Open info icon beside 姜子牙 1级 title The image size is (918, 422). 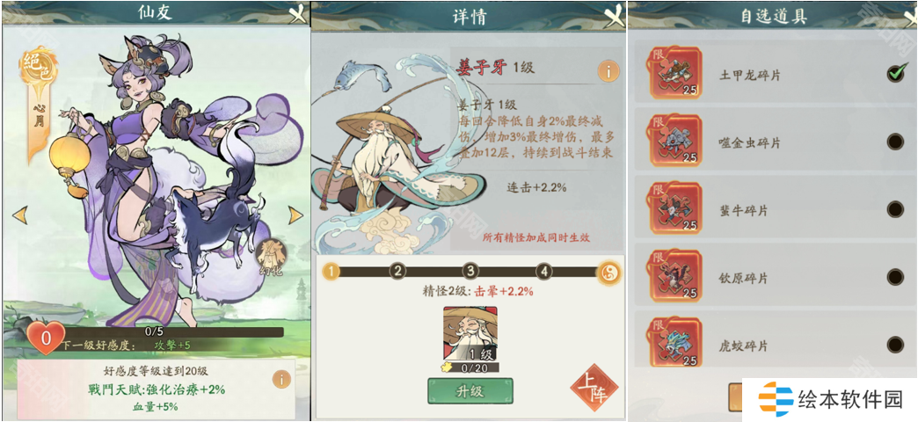click(608, 71)
